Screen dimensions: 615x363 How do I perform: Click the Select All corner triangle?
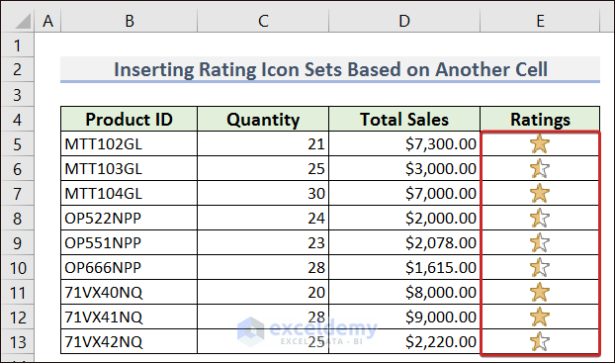click(23, 21)
